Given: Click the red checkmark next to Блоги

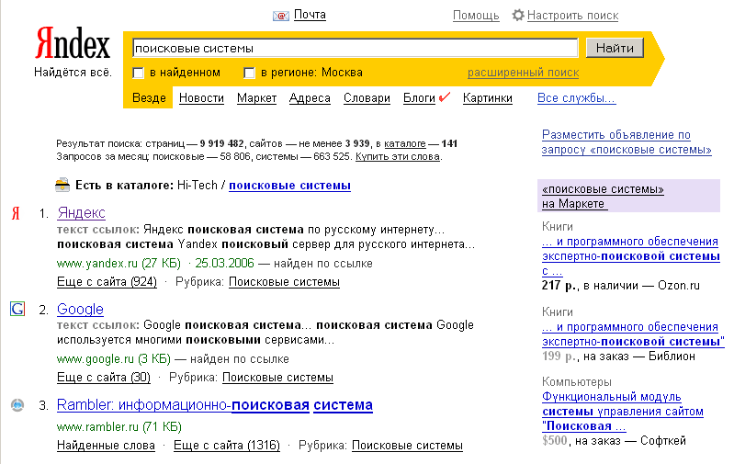Looking at the screenshot, I should (x=445, y=96).
